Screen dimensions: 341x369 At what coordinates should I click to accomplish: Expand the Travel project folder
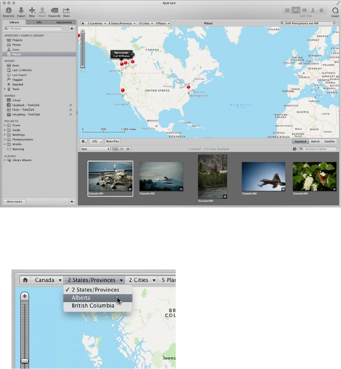click(5, 126)
